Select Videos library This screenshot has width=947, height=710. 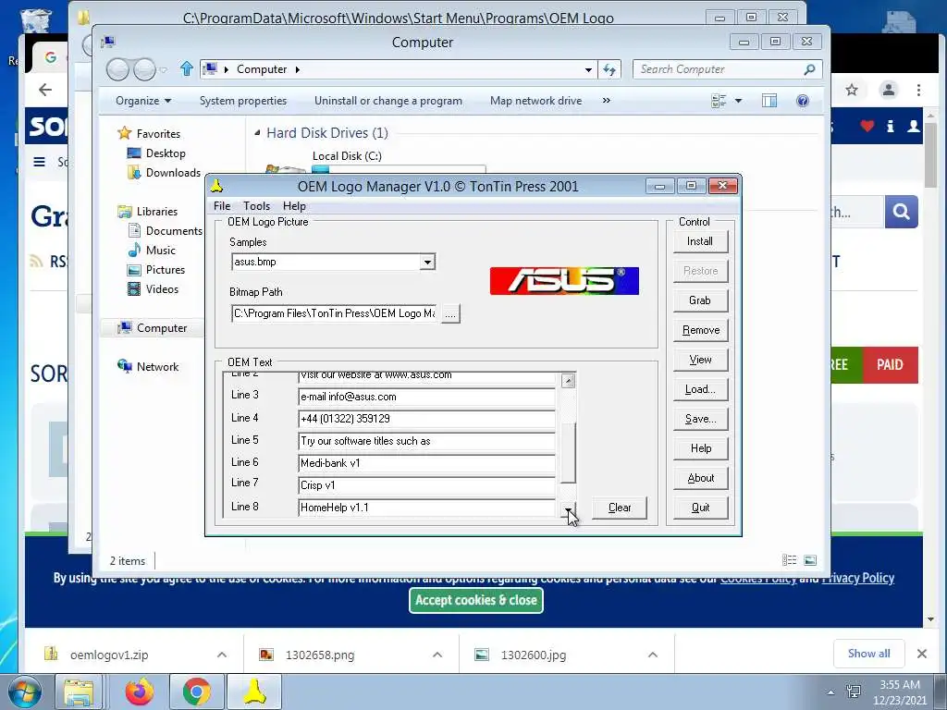[161, 289]
